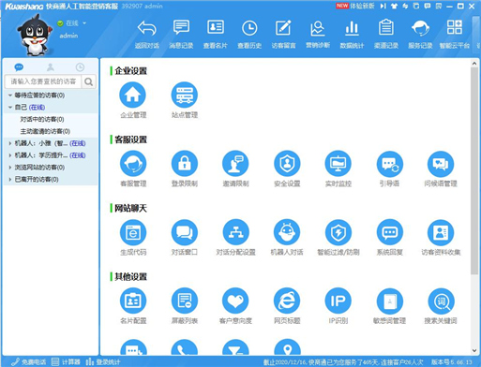Click the skin shirt icon in title bar
The image size is (481, 367).
[394, 6]
